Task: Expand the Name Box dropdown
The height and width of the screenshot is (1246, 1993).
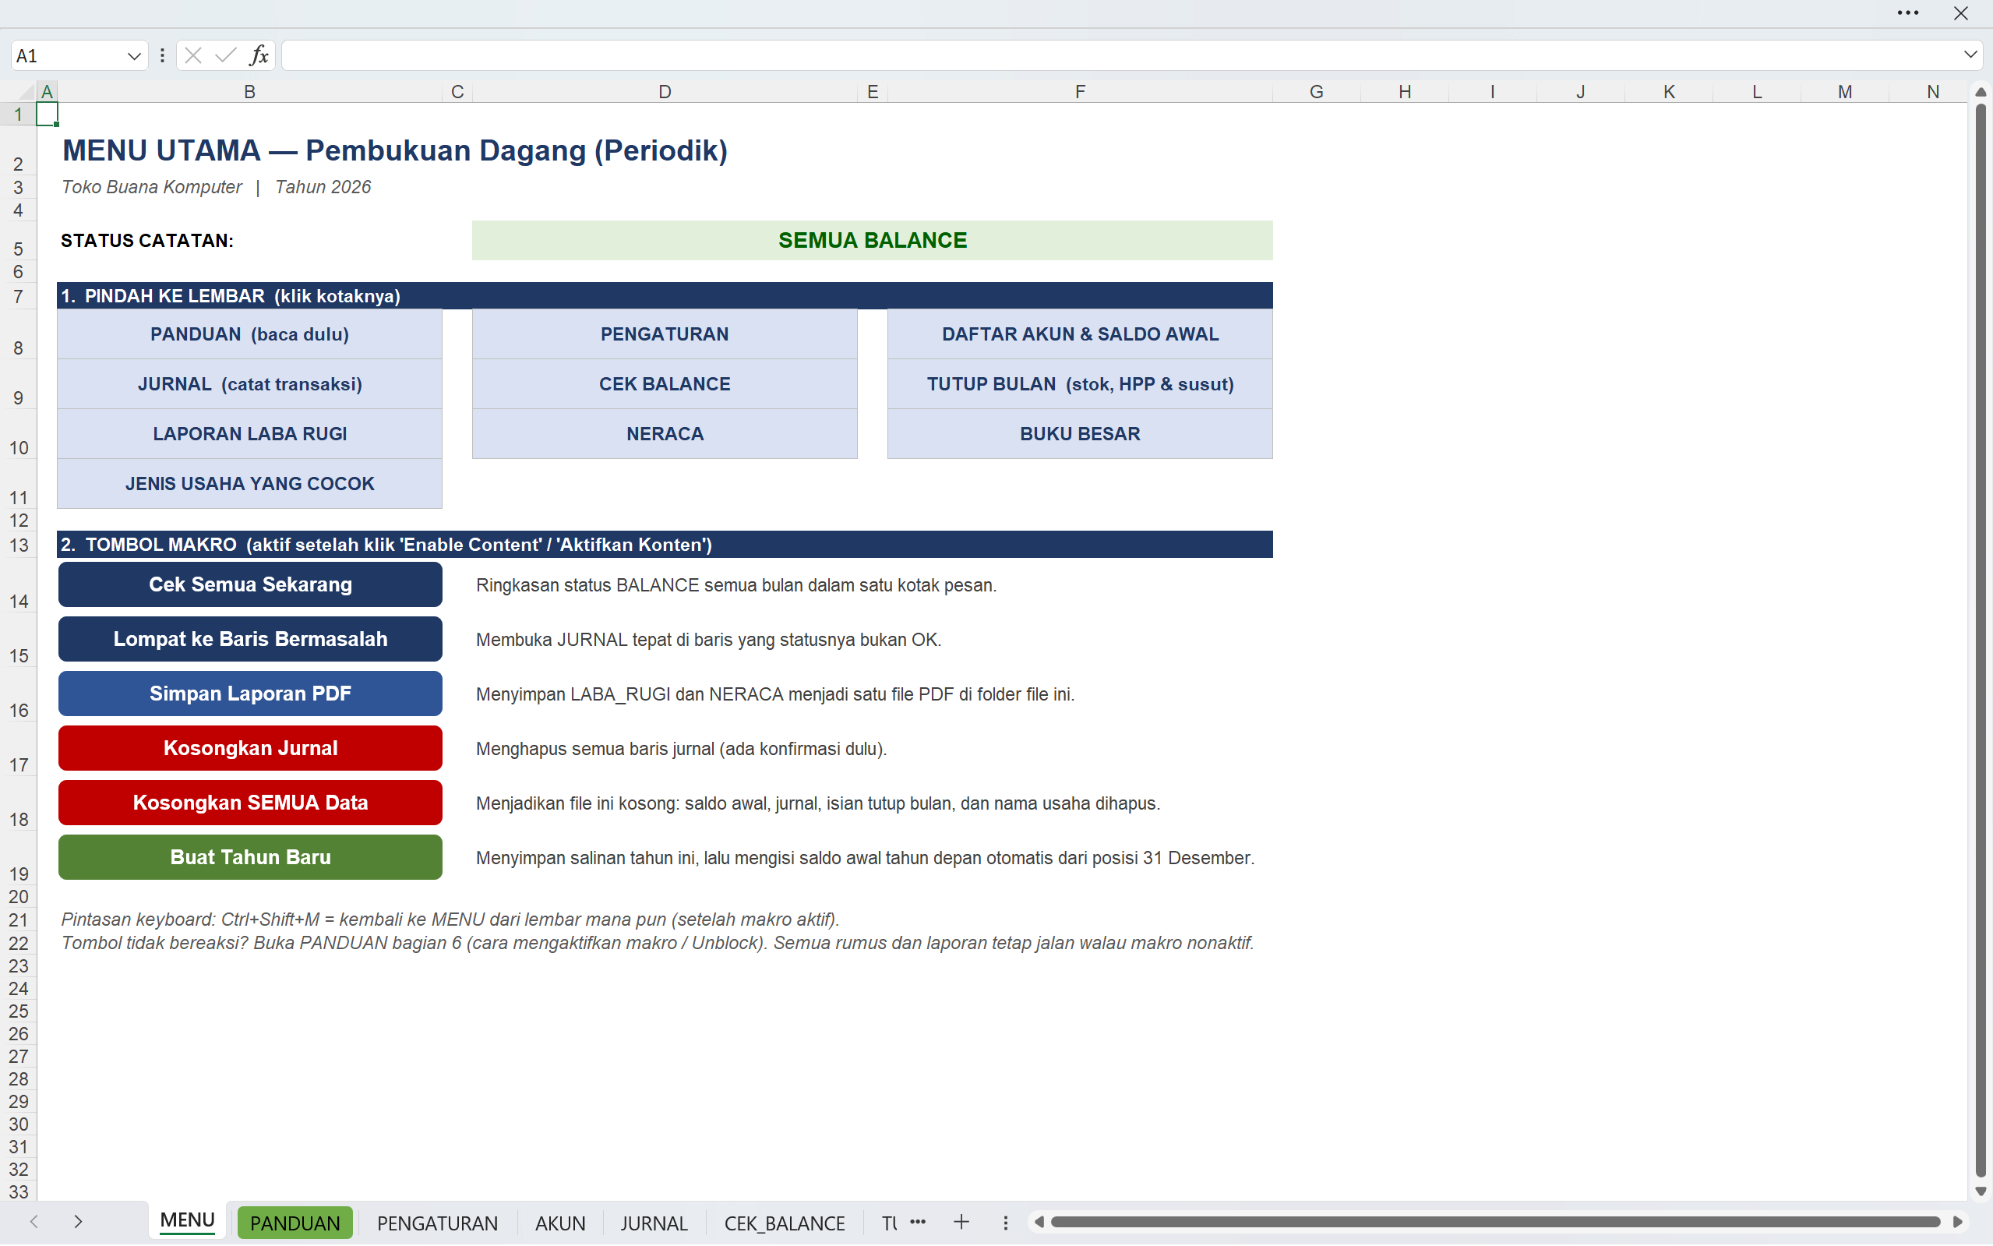Action: pos(133,56)
